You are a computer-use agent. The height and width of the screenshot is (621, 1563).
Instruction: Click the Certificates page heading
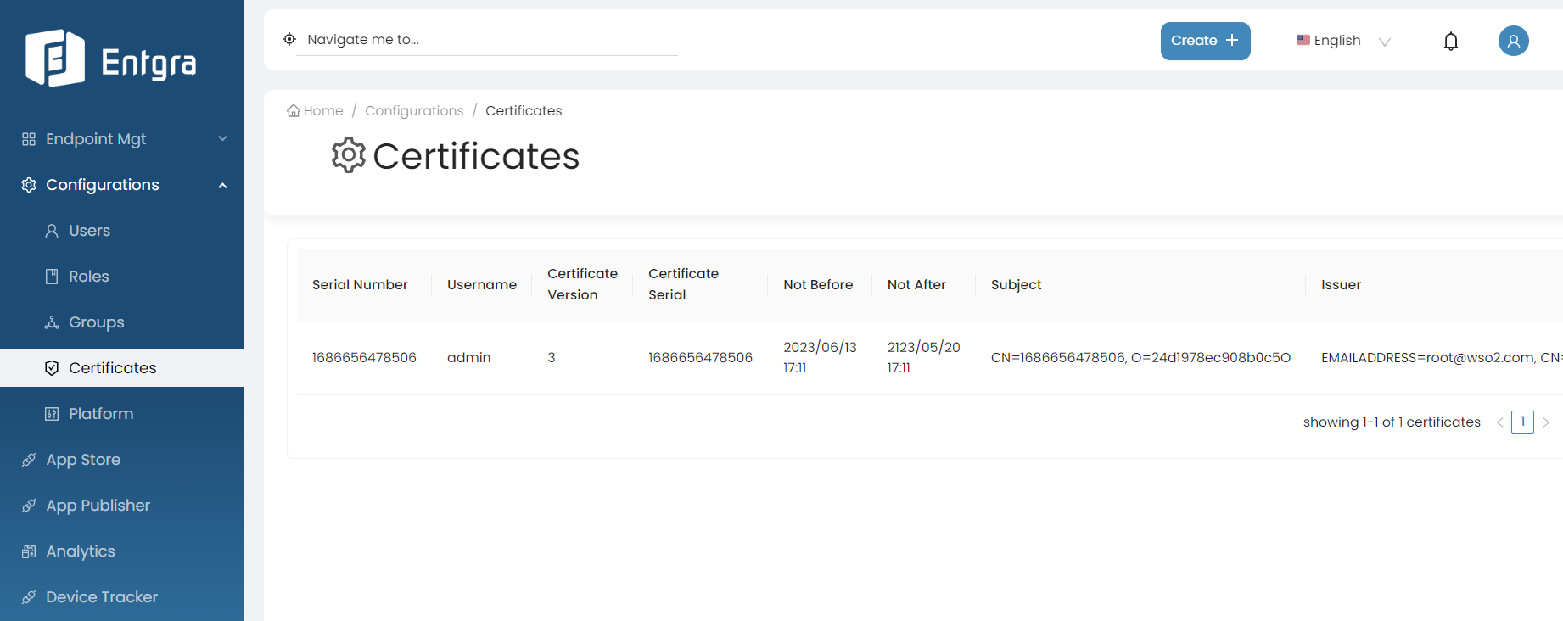click(x=476, y=156)
